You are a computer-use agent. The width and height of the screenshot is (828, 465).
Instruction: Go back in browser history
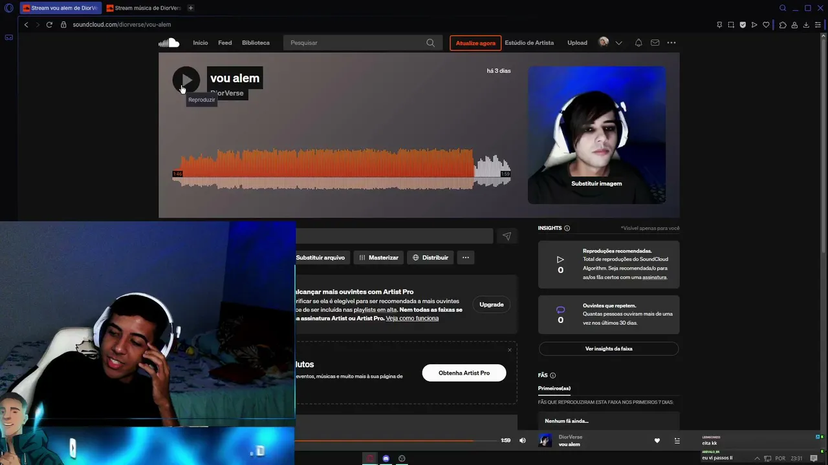pyautogui.click(x=26, y=25)
